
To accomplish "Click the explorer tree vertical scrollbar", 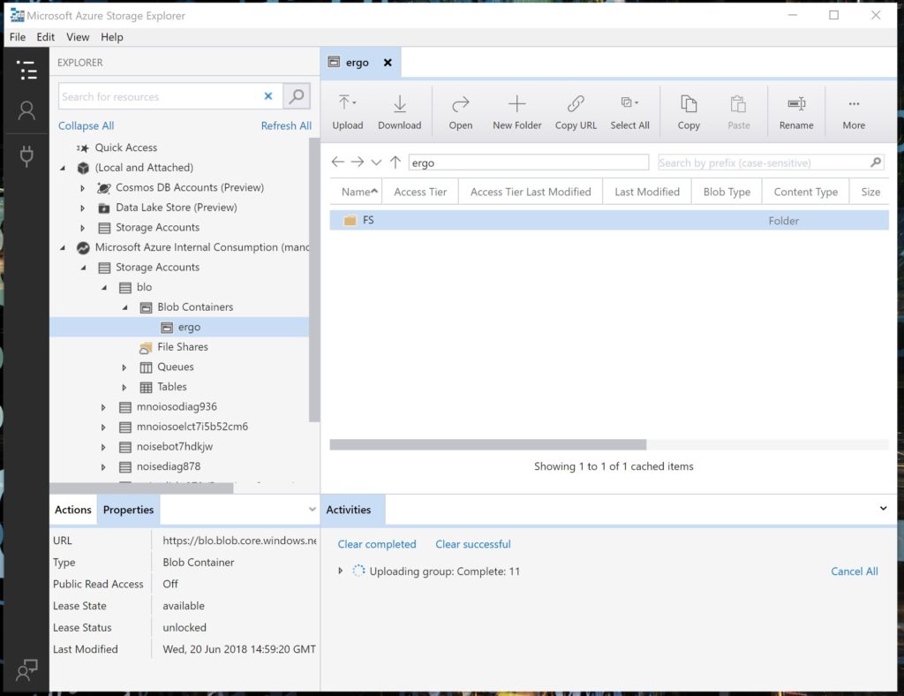I will point(313,280).
